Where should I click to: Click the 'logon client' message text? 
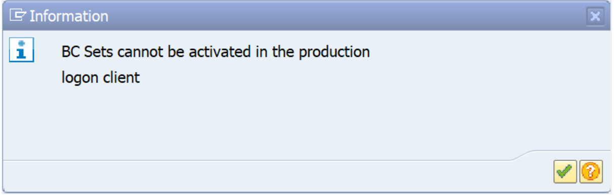click(101, 79)
